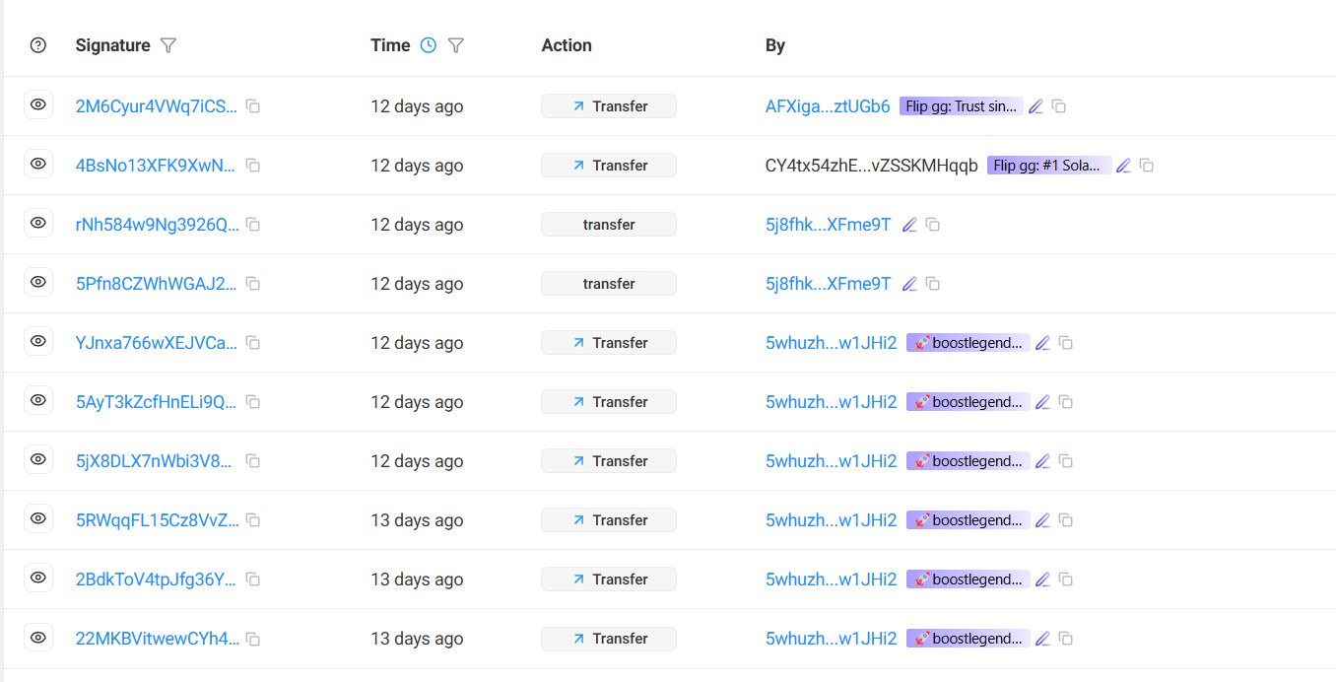
Task: Open the Signature column filter
Action: [x=168, y=45]
